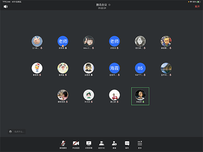Click muted mic icon under peace sign girl
203x152 pixels.
[93, 48]
